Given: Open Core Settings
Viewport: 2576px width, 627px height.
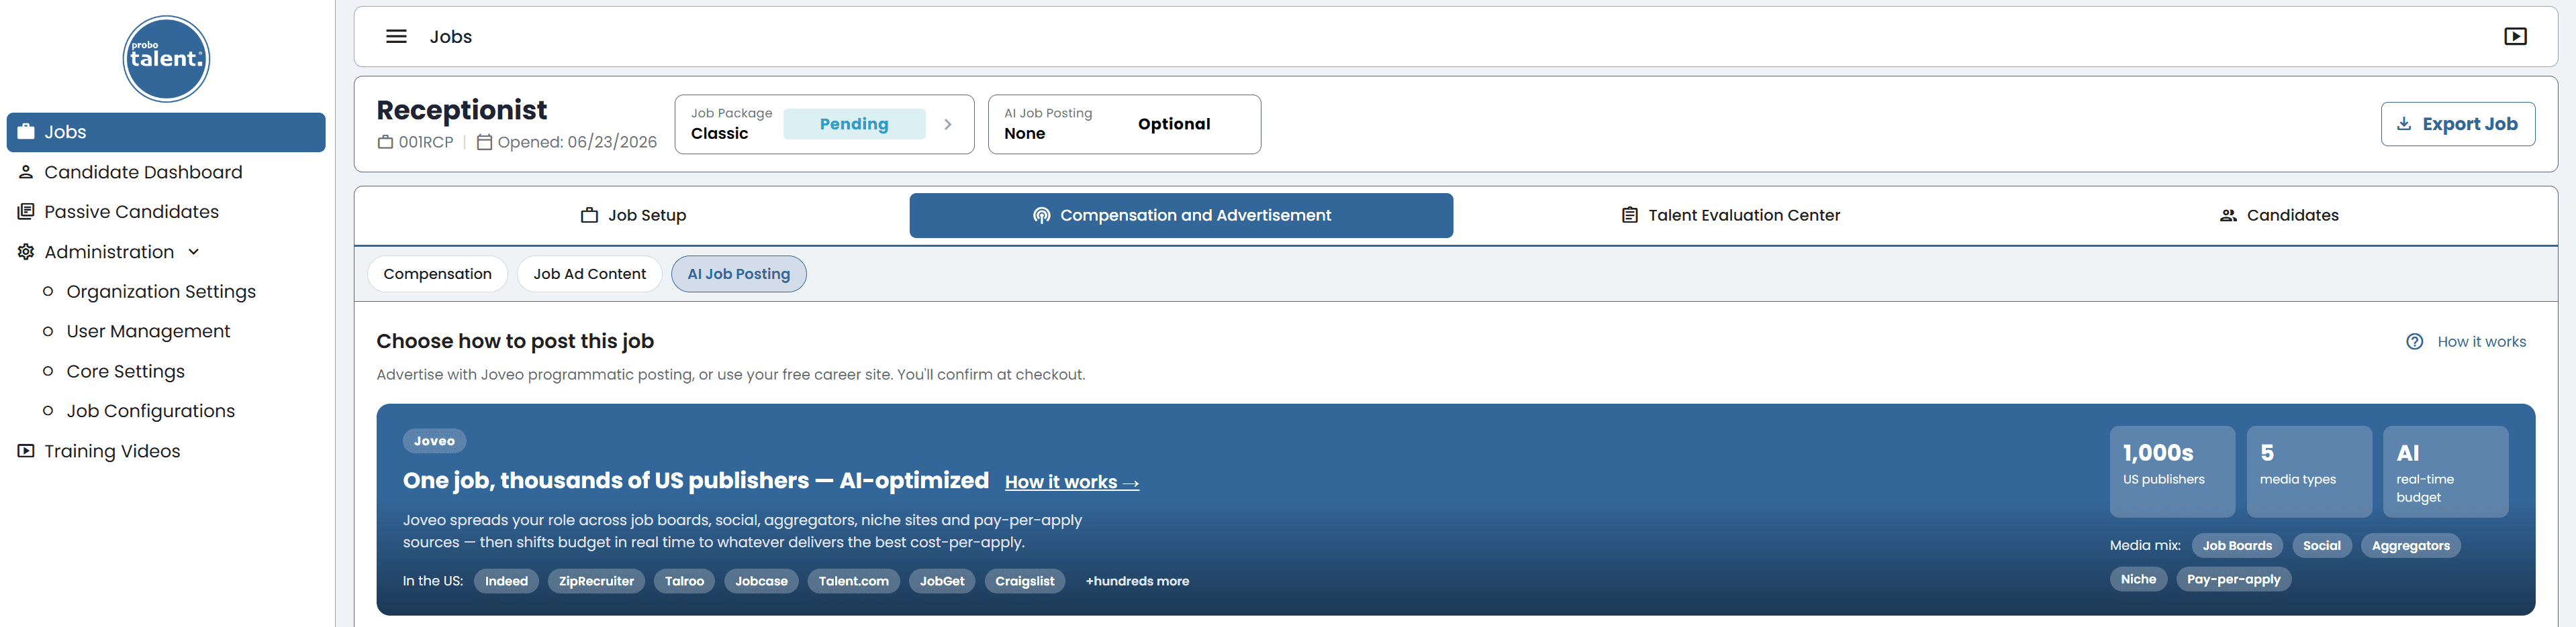Looking at the screenshot, I should pos(125,372).
